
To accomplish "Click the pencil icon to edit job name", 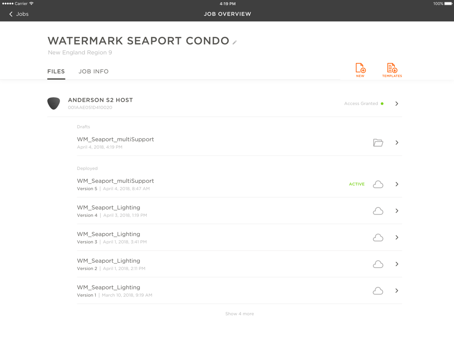I will (x=235, y=42).
